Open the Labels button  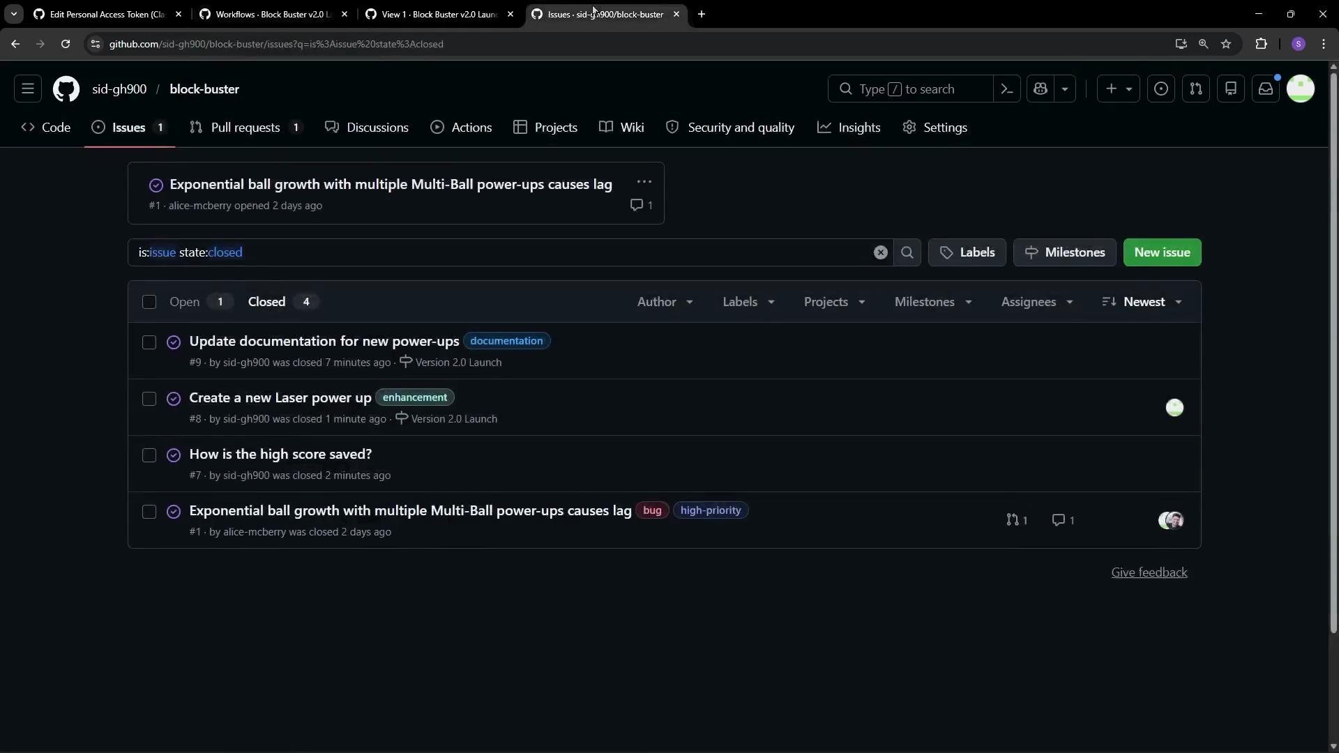[x=967, y=252]
